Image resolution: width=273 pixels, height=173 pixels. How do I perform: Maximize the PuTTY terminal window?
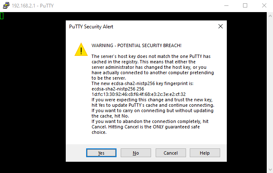coord(245,5)
